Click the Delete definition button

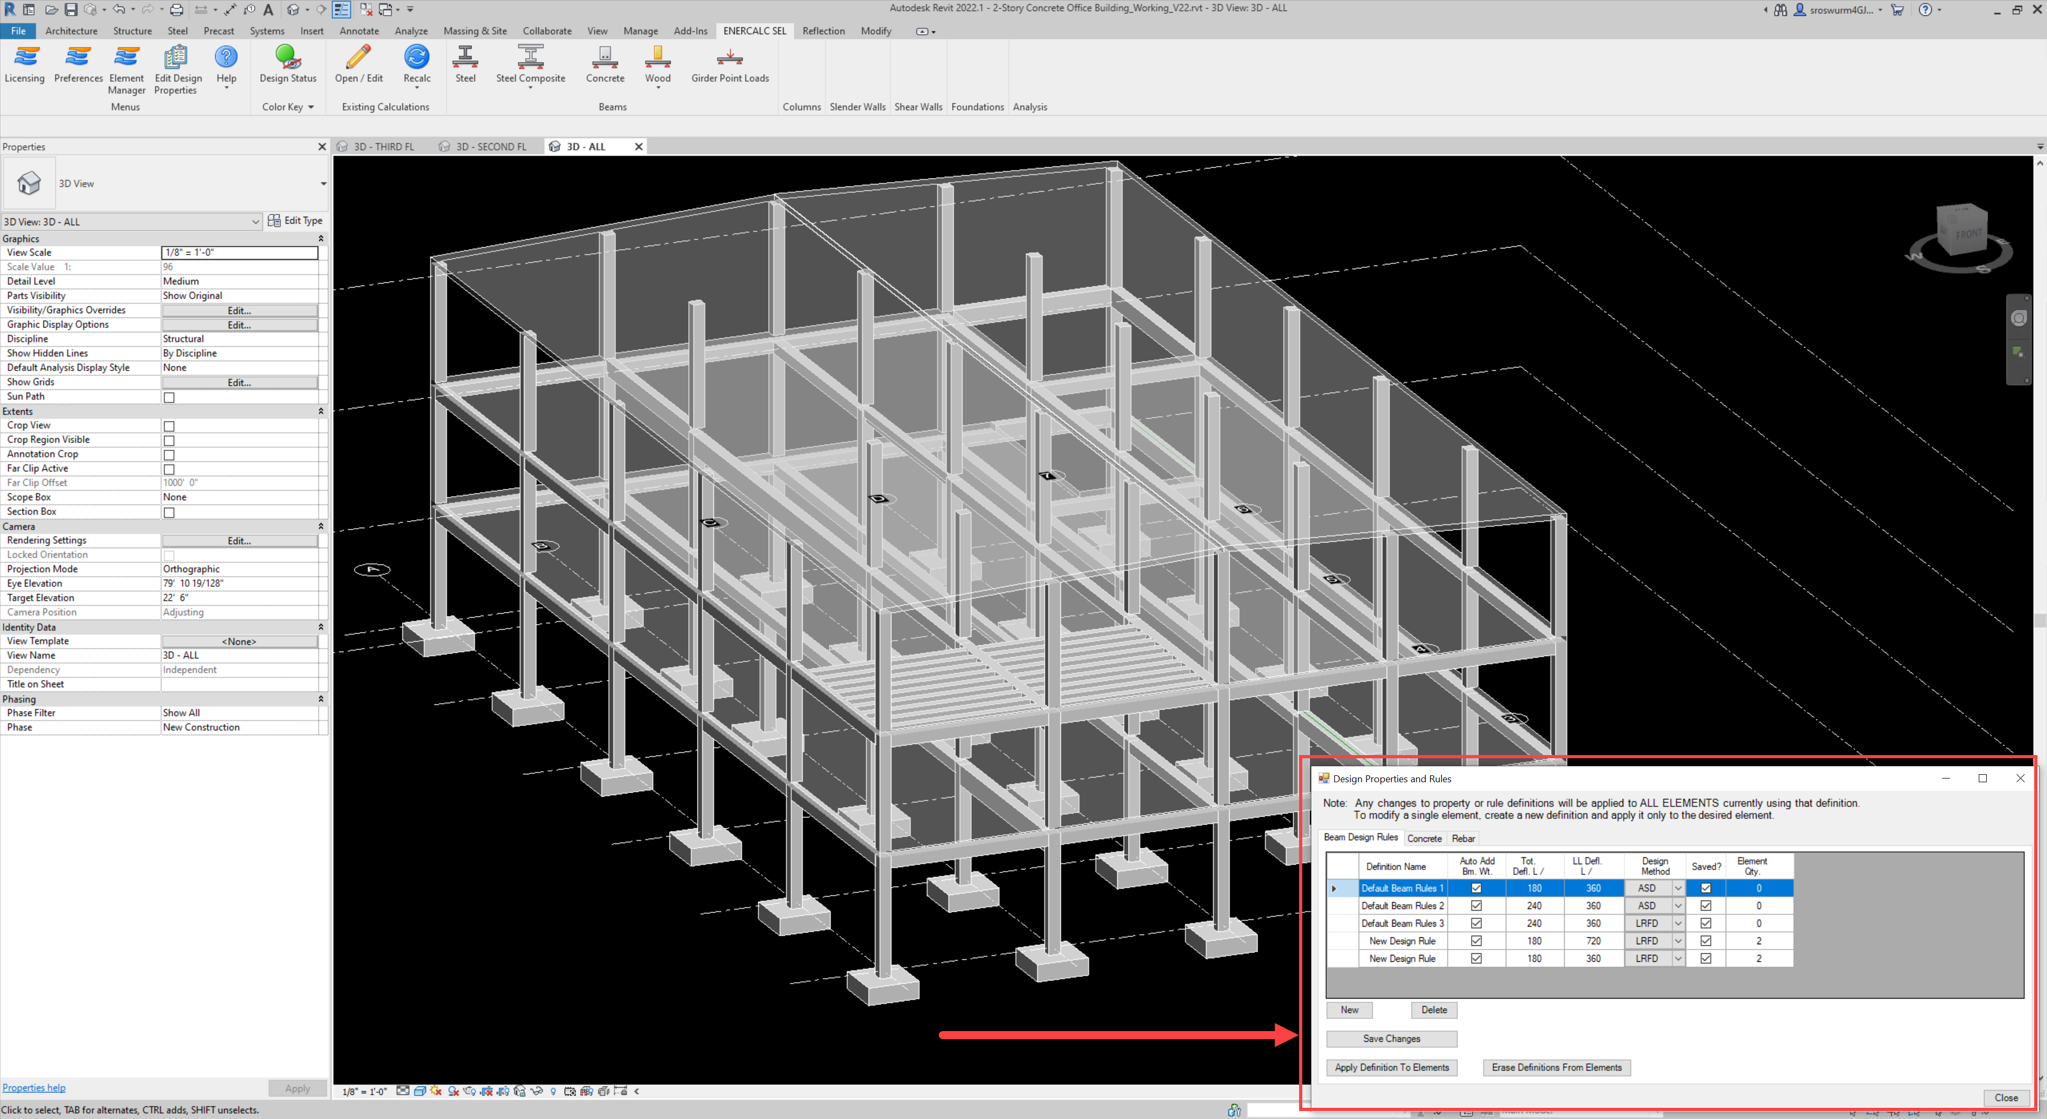pos(1433,1009)
